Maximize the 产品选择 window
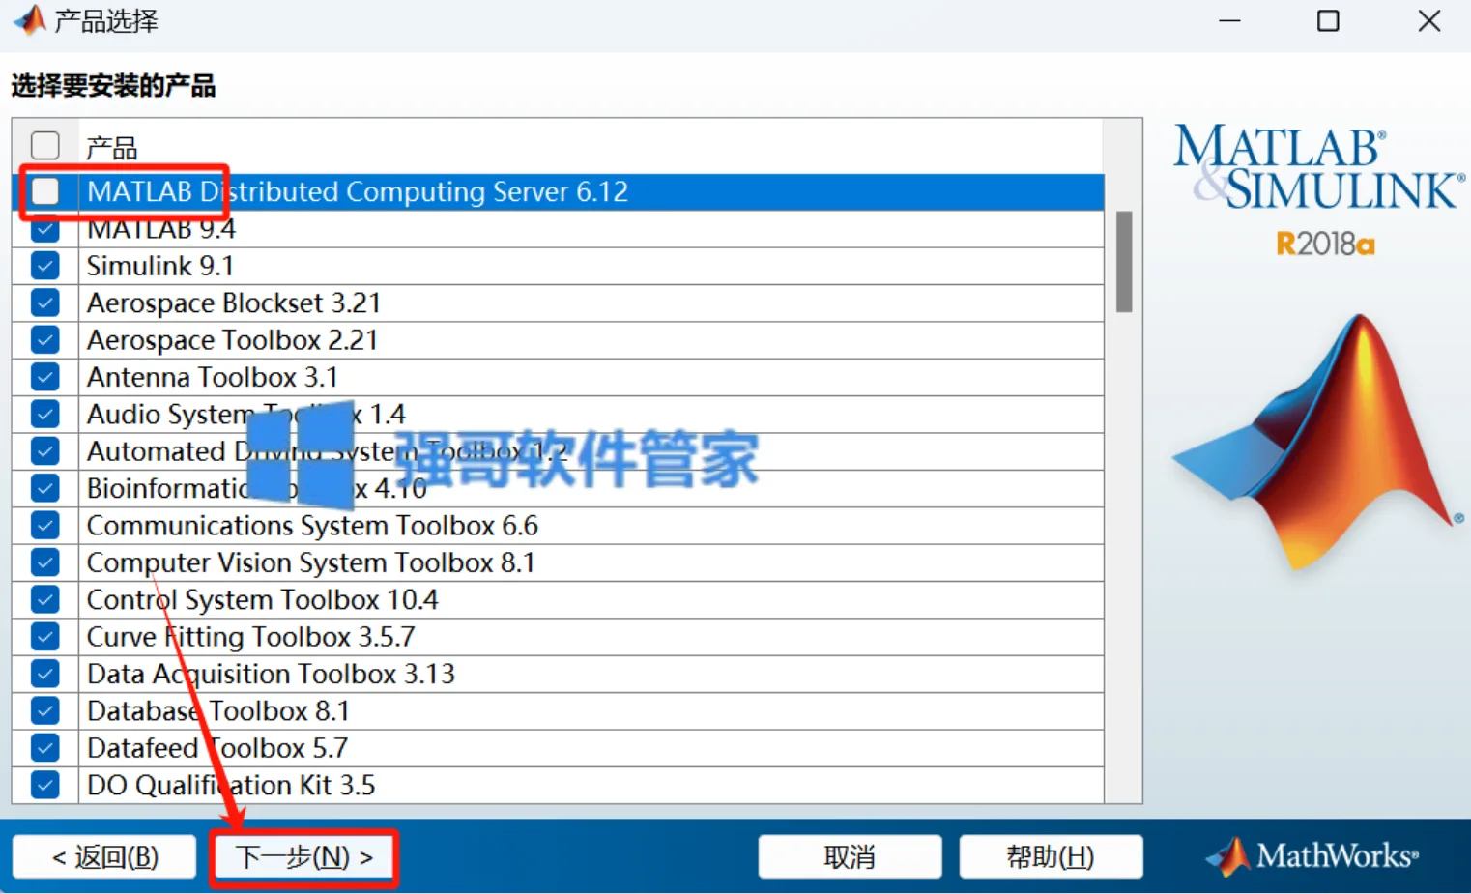This screenshot has width=1471, height=894. (x=1329, y=20)
